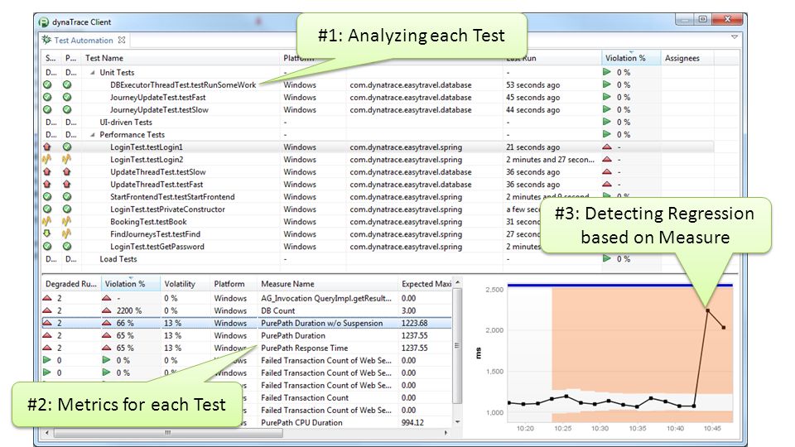Click red violation triangle in LoginTest.testLogin1 row
This screenshot has height=447, width=795.
607,147
